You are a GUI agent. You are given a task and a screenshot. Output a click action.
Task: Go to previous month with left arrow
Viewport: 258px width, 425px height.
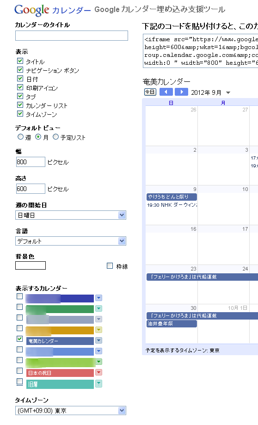tap(166, 92)
